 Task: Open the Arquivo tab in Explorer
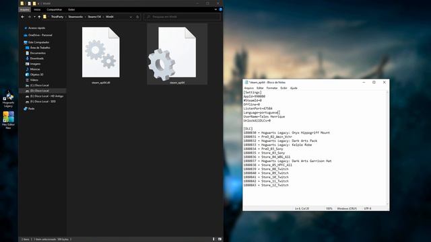pos(24,9)
